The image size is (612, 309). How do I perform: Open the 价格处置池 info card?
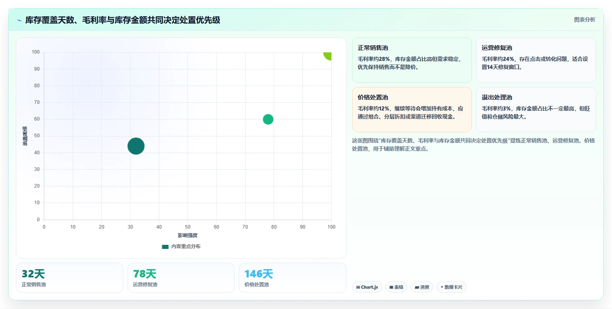pyautogui.click(x=412, y=110)
